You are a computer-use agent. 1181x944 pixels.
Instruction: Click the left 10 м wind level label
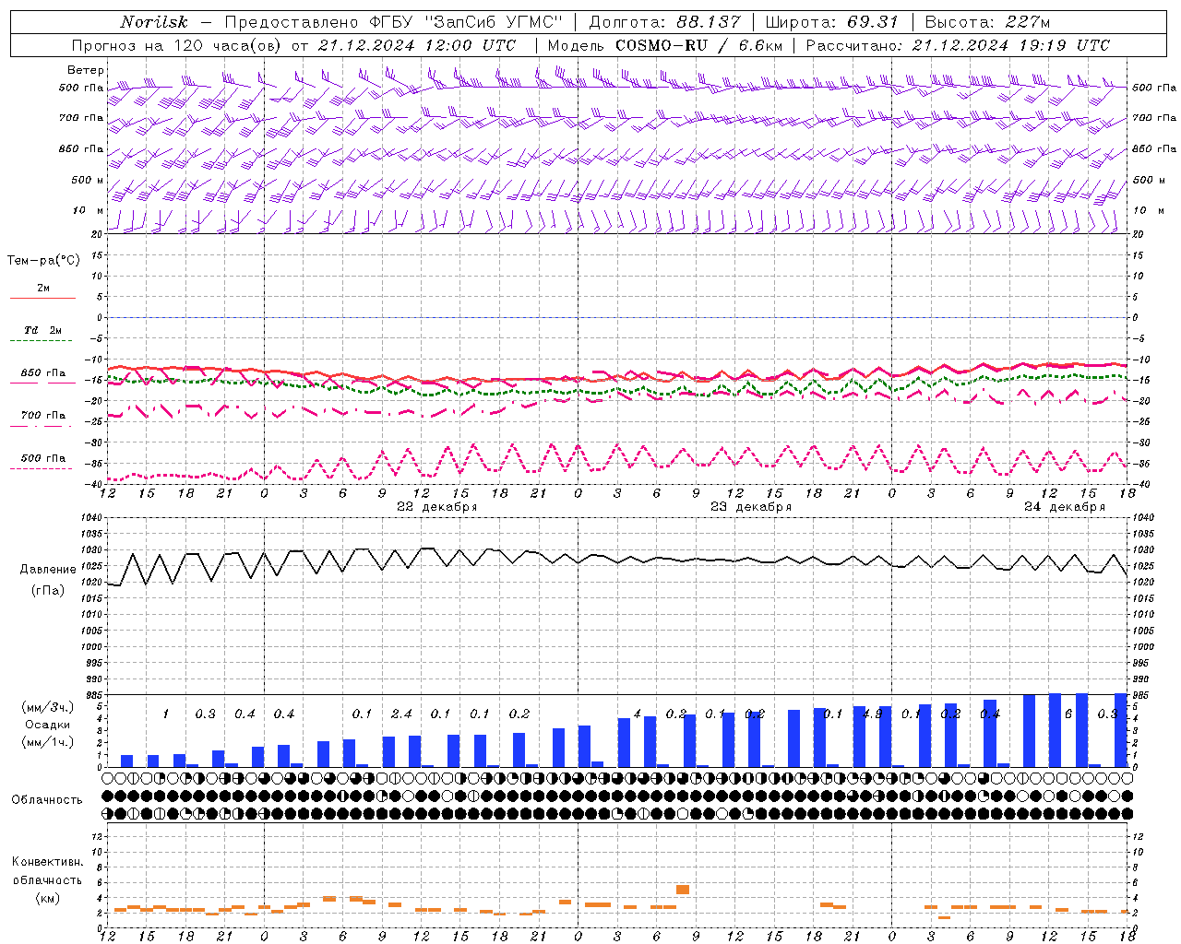[89, 211]
